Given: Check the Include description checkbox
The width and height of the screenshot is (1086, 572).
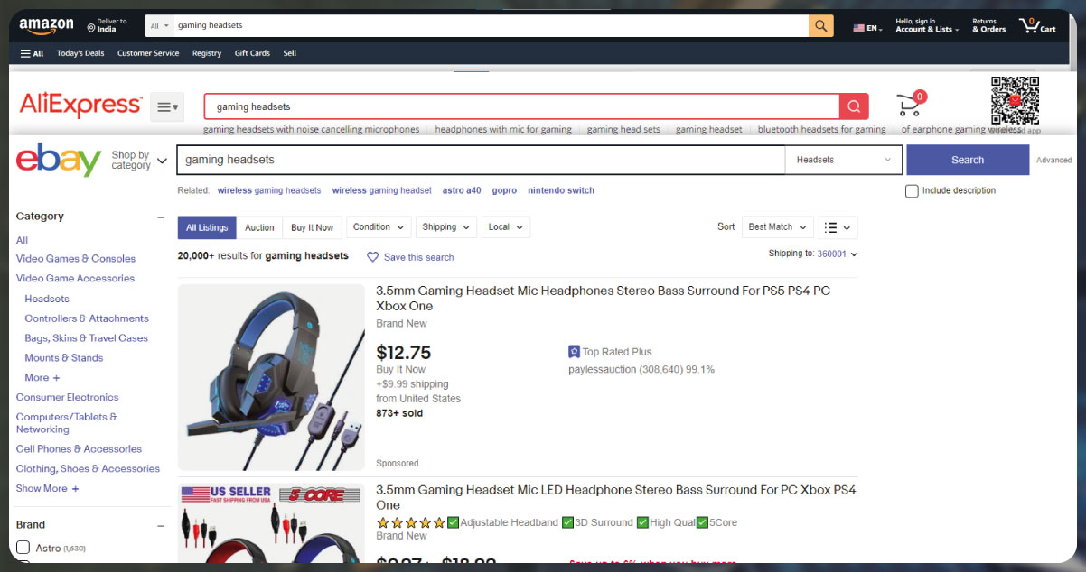Looking at the screenshot, I should coord(912,191).
